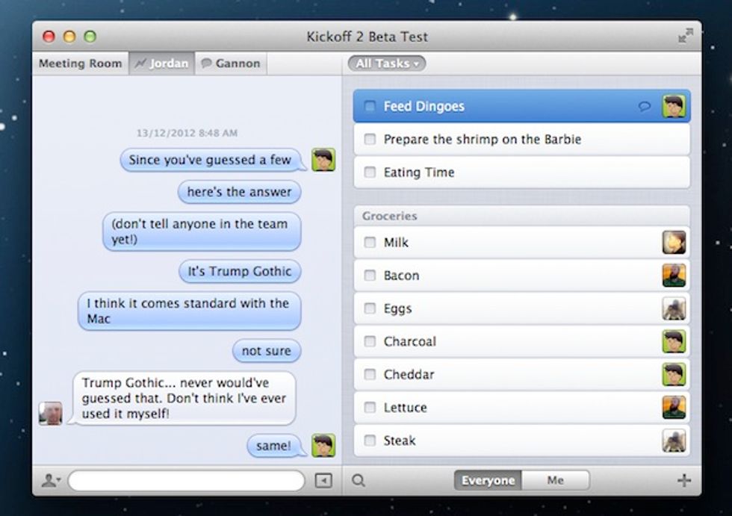
Task: Click the avatar beside the 'same!' message
Action: tap(323, 445)
